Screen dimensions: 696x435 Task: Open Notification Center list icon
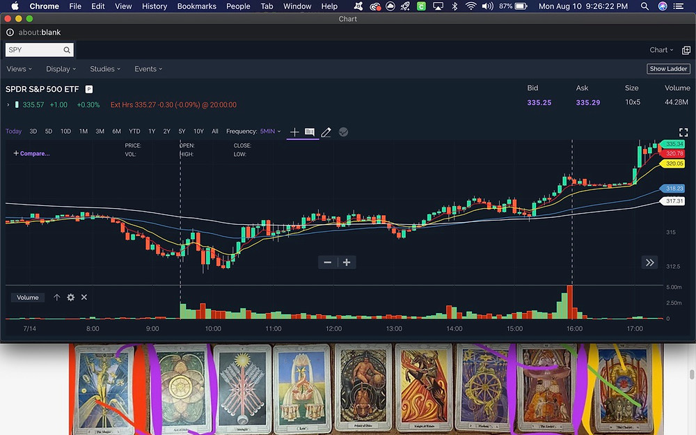click(678, 6)
